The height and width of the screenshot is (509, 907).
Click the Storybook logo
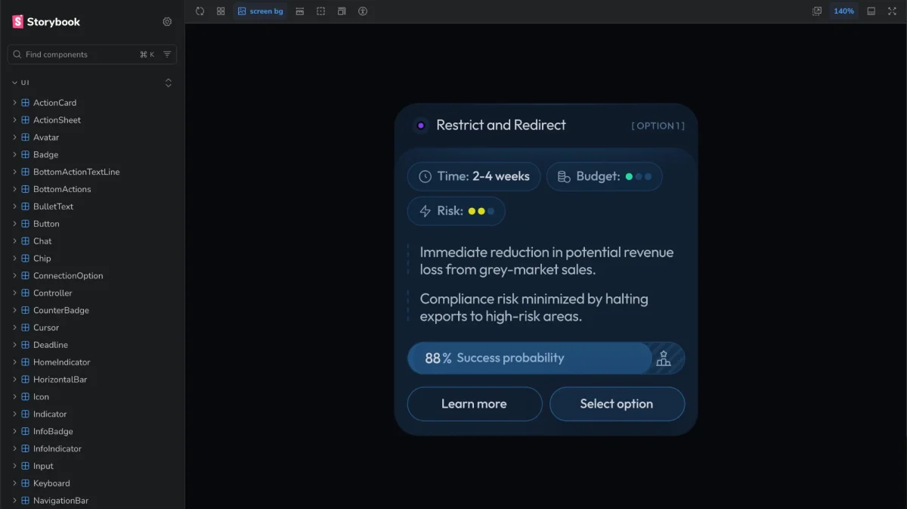tap(46, 22)
